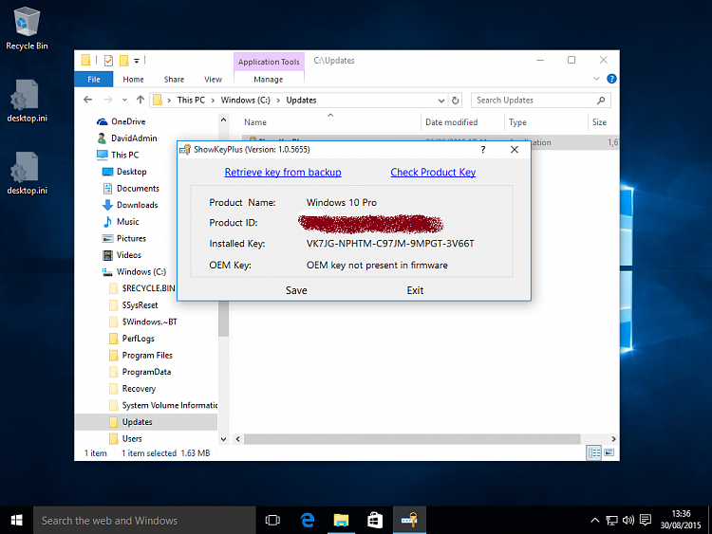712x534 pixels.
Task: Open the Windows Start button
Action: (x=16, y=521)
